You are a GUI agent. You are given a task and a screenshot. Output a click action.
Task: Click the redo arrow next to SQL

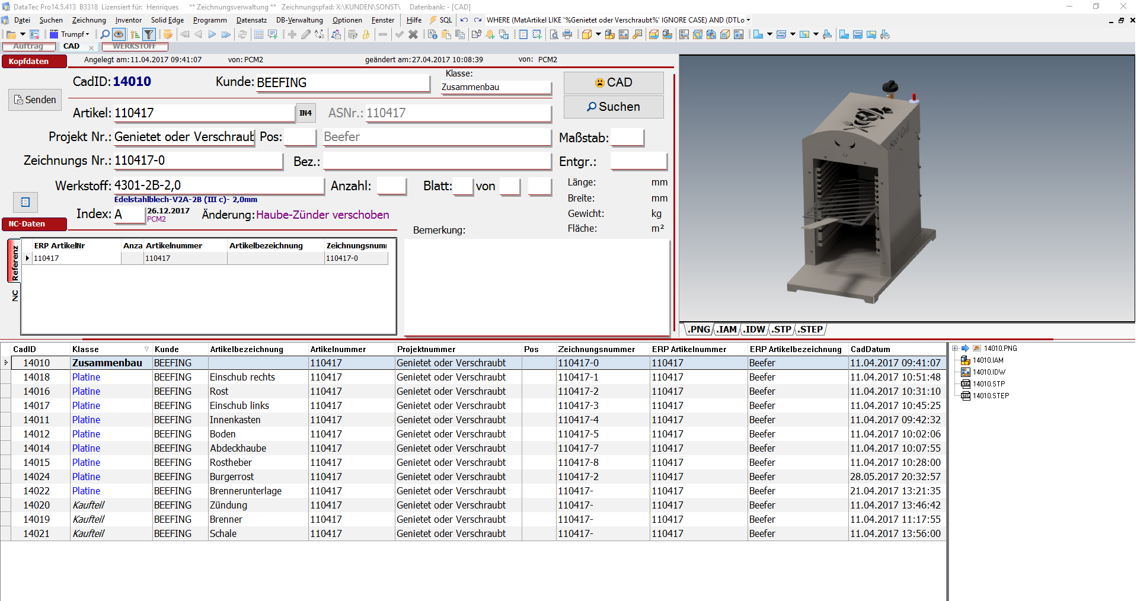478,20
